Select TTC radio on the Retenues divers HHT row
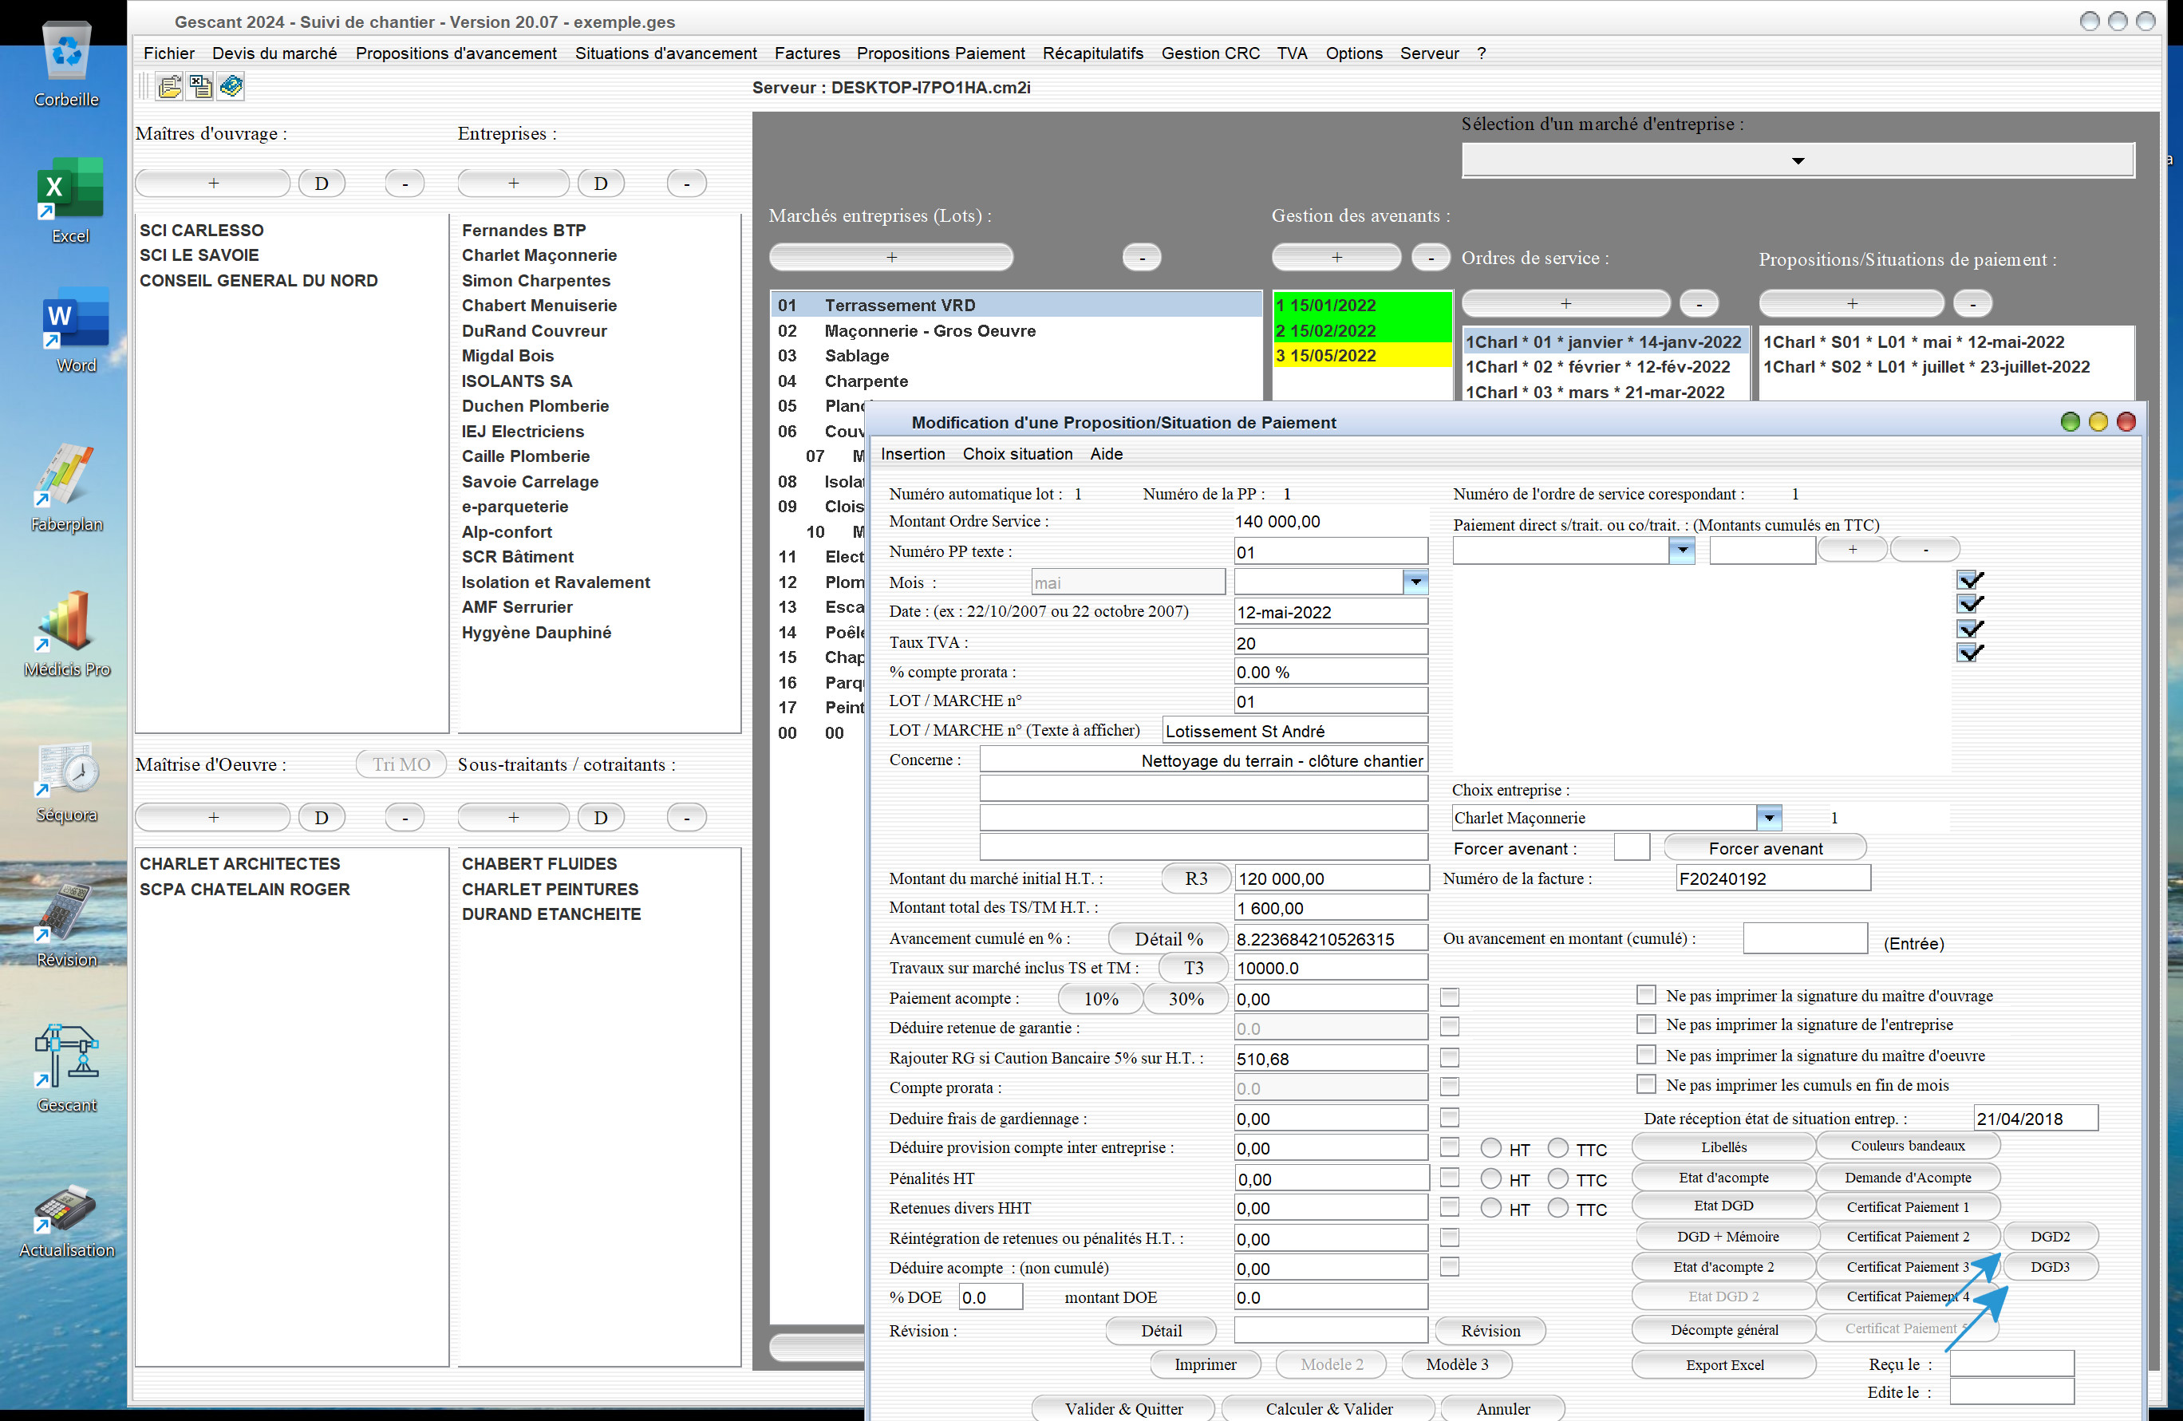This screenshot has width=2183, height=1421. coord(1557,1208)
